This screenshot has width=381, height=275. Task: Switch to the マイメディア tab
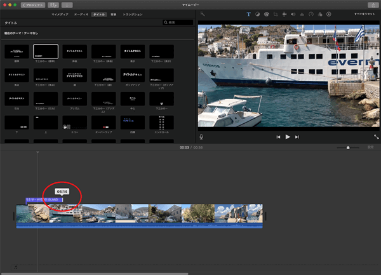click(61, 13)
